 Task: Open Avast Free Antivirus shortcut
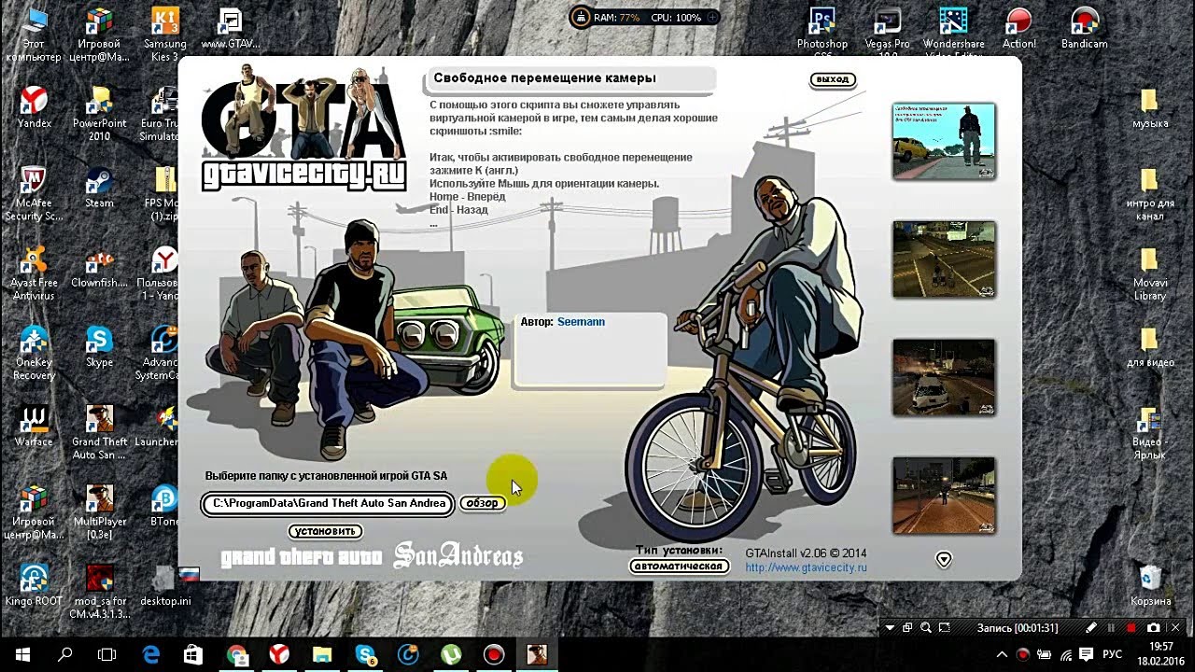(x=34, y=273)
